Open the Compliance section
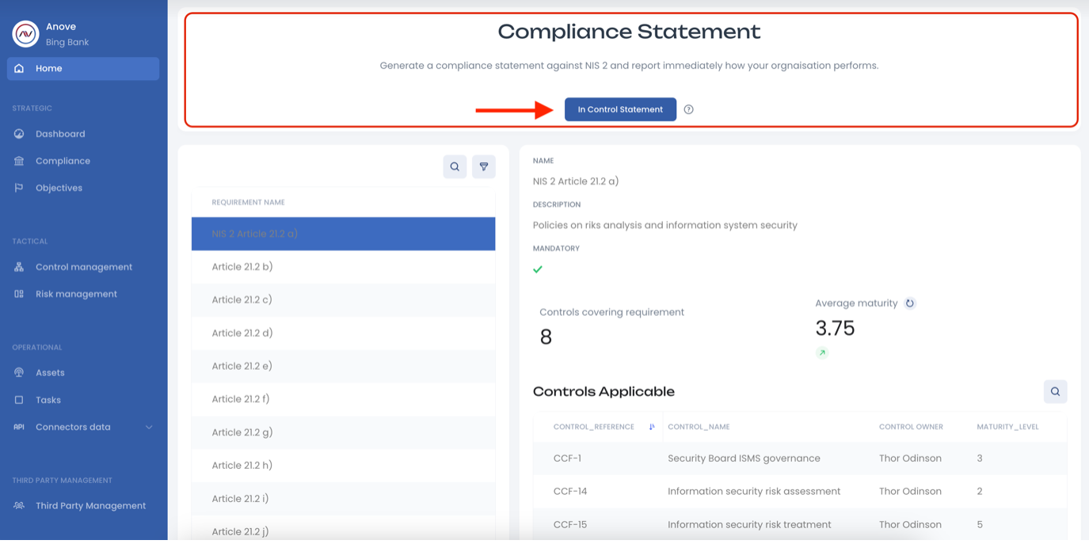Image resolution: width=1089 pixels, height=544 pixels. [x=63, y=161]
